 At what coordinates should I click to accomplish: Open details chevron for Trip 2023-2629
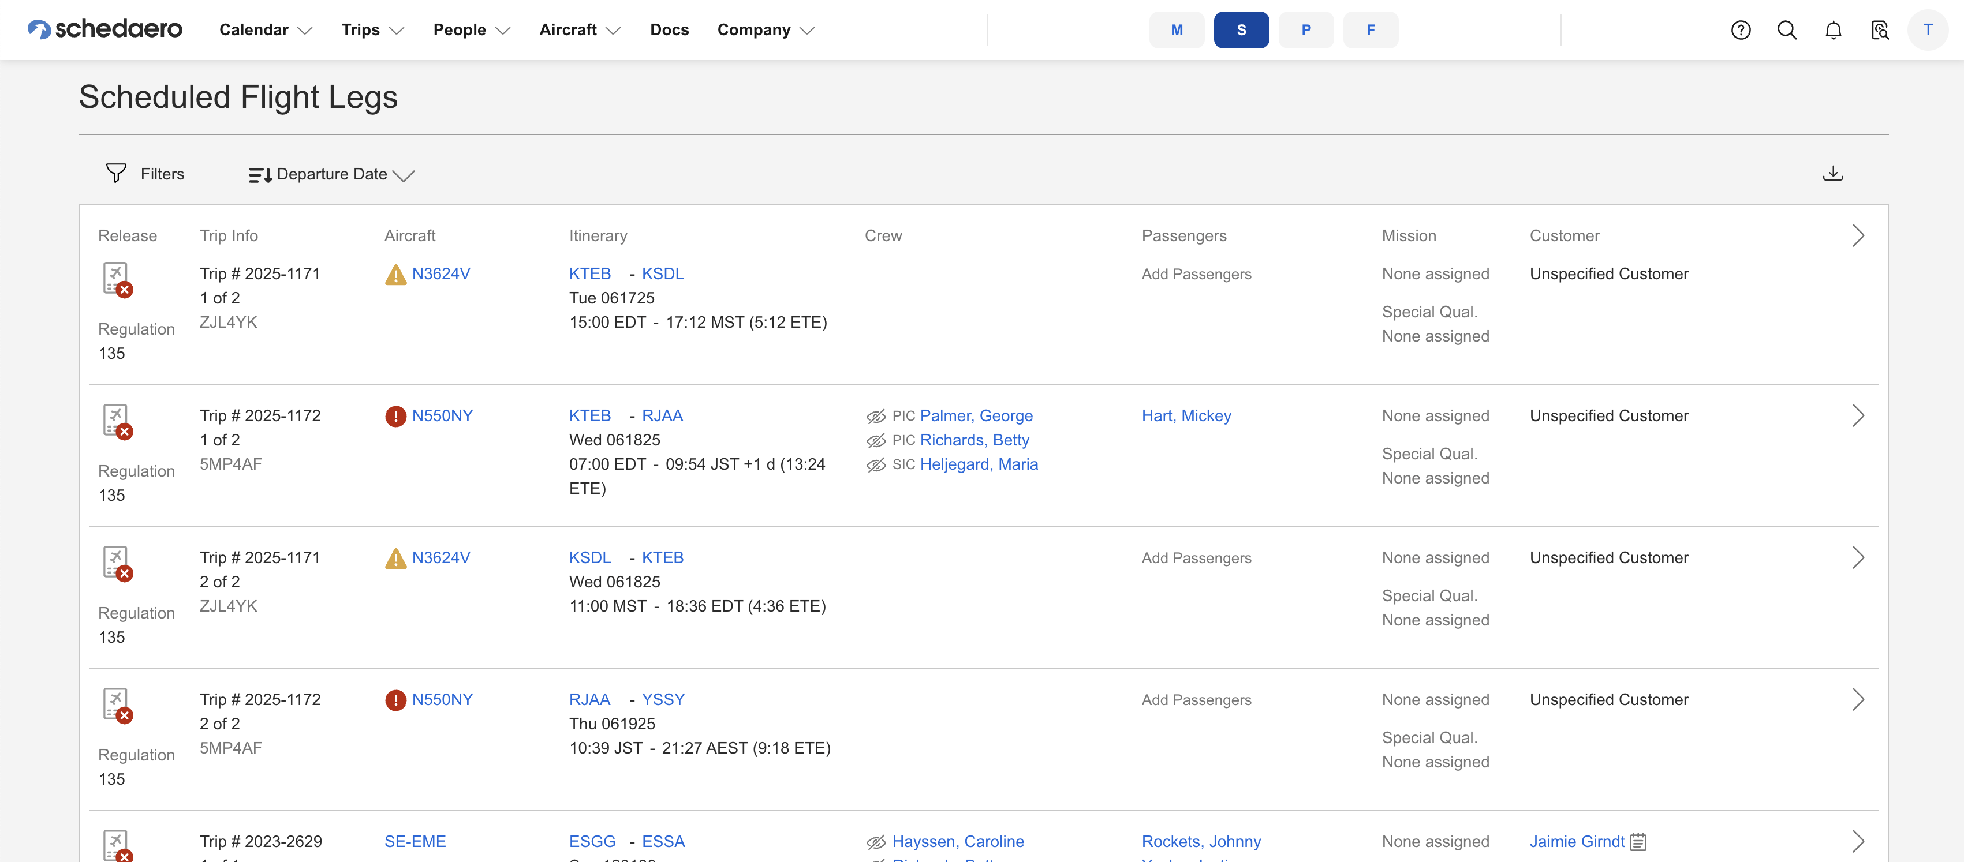(x=1858, y=841)
